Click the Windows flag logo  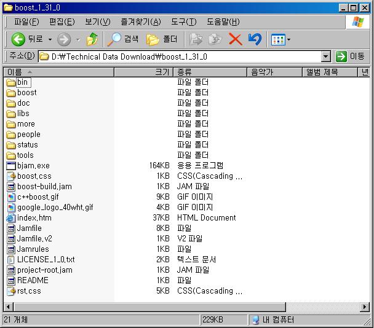click(x=358, y=22)
